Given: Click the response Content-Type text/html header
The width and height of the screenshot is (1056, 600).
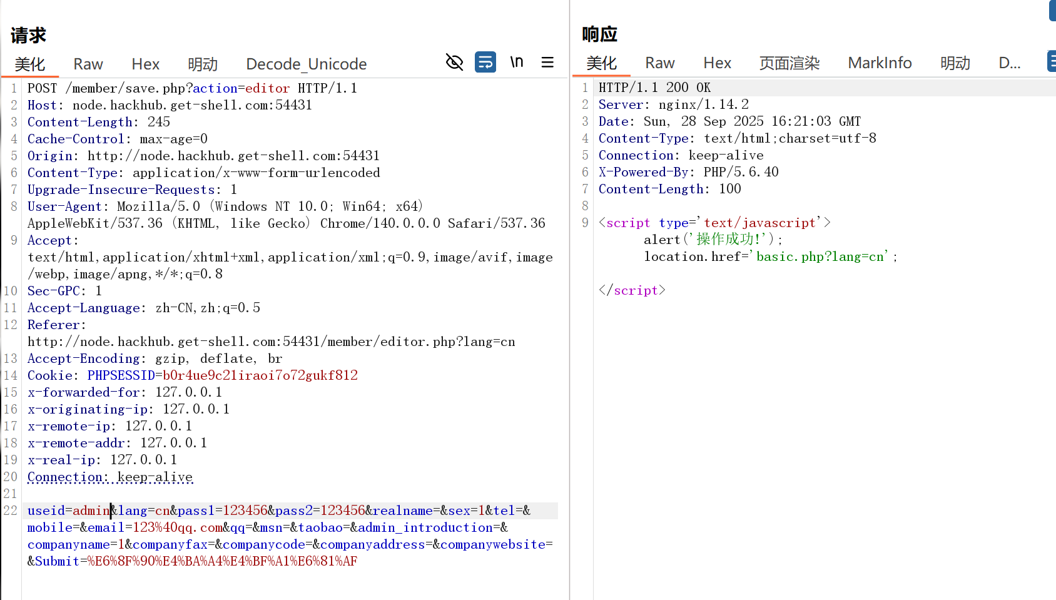Looking at the screenshot, I should [x=737, y=138].
